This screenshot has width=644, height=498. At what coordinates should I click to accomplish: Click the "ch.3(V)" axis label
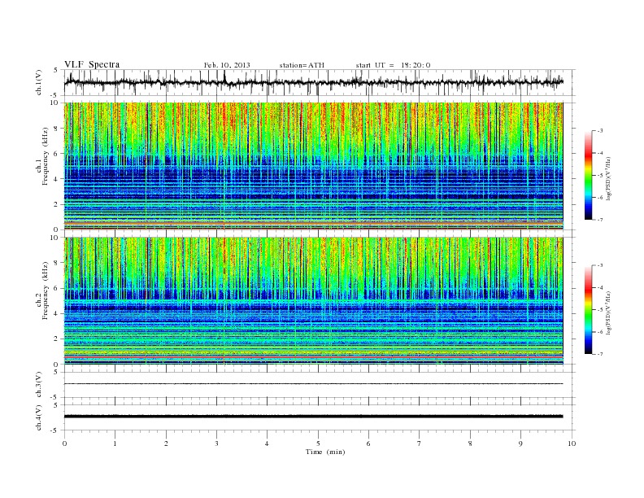[x=39, y=384]
